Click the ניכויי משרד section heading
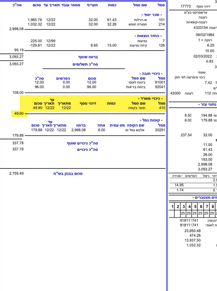This screenshot has height=291, width=217. point(150,98)
